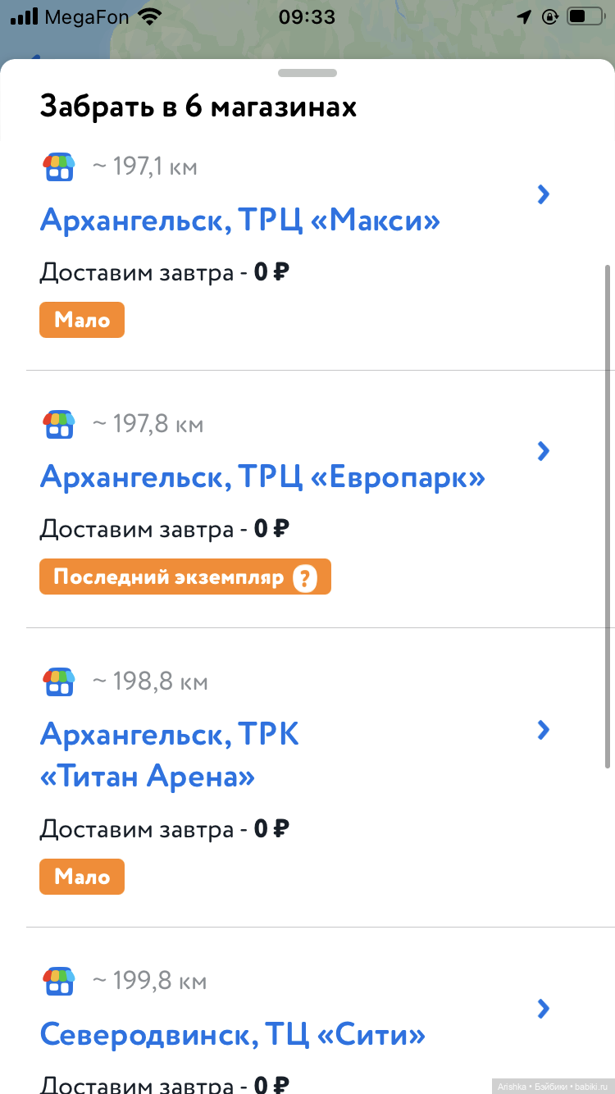The width and height of the screenshot is (615, 1094).
Task: Open Архангельск, ТРЦ «Макси» store
Action: click(x=240, y=221)
